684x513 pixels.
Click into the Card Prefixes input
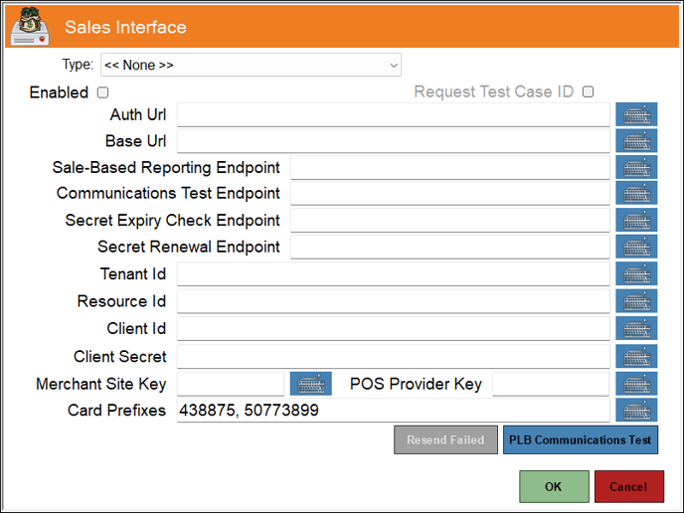[393, 410]
